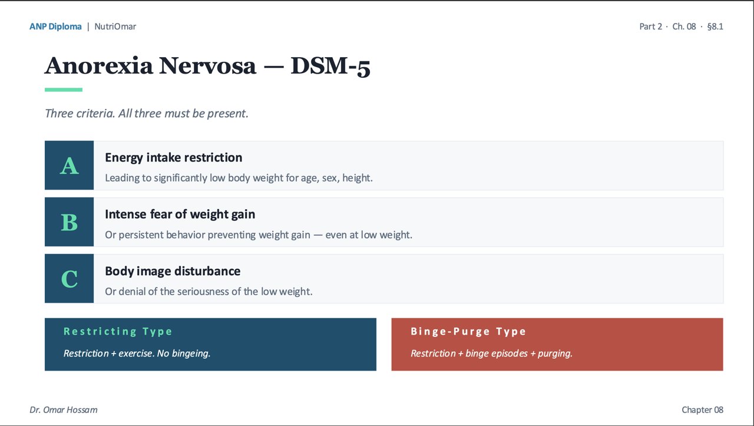Image resolution: width=754 pixels, height=426 pixels.
Task: Select the Intense fear of weight gain heading
Action: 180,214
